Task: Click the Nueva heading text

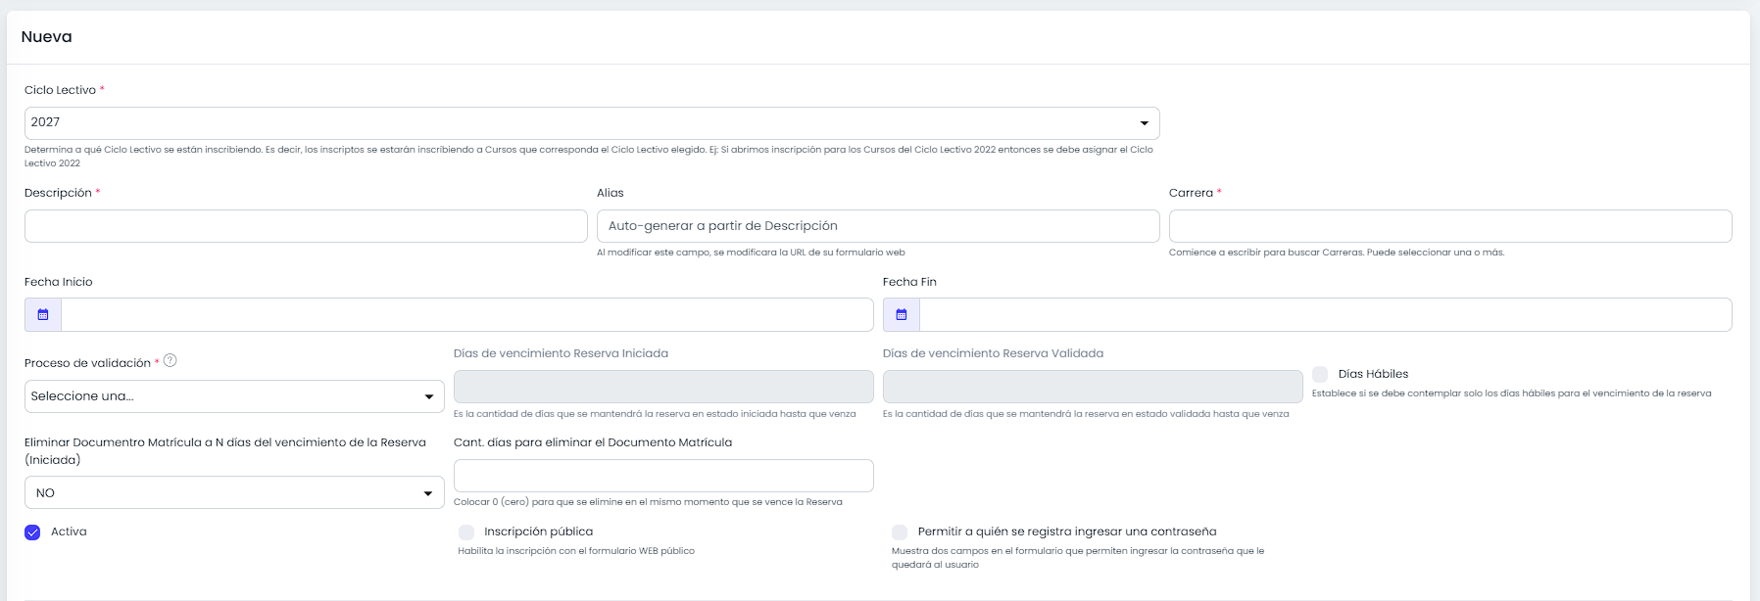Action: point(47,37)
